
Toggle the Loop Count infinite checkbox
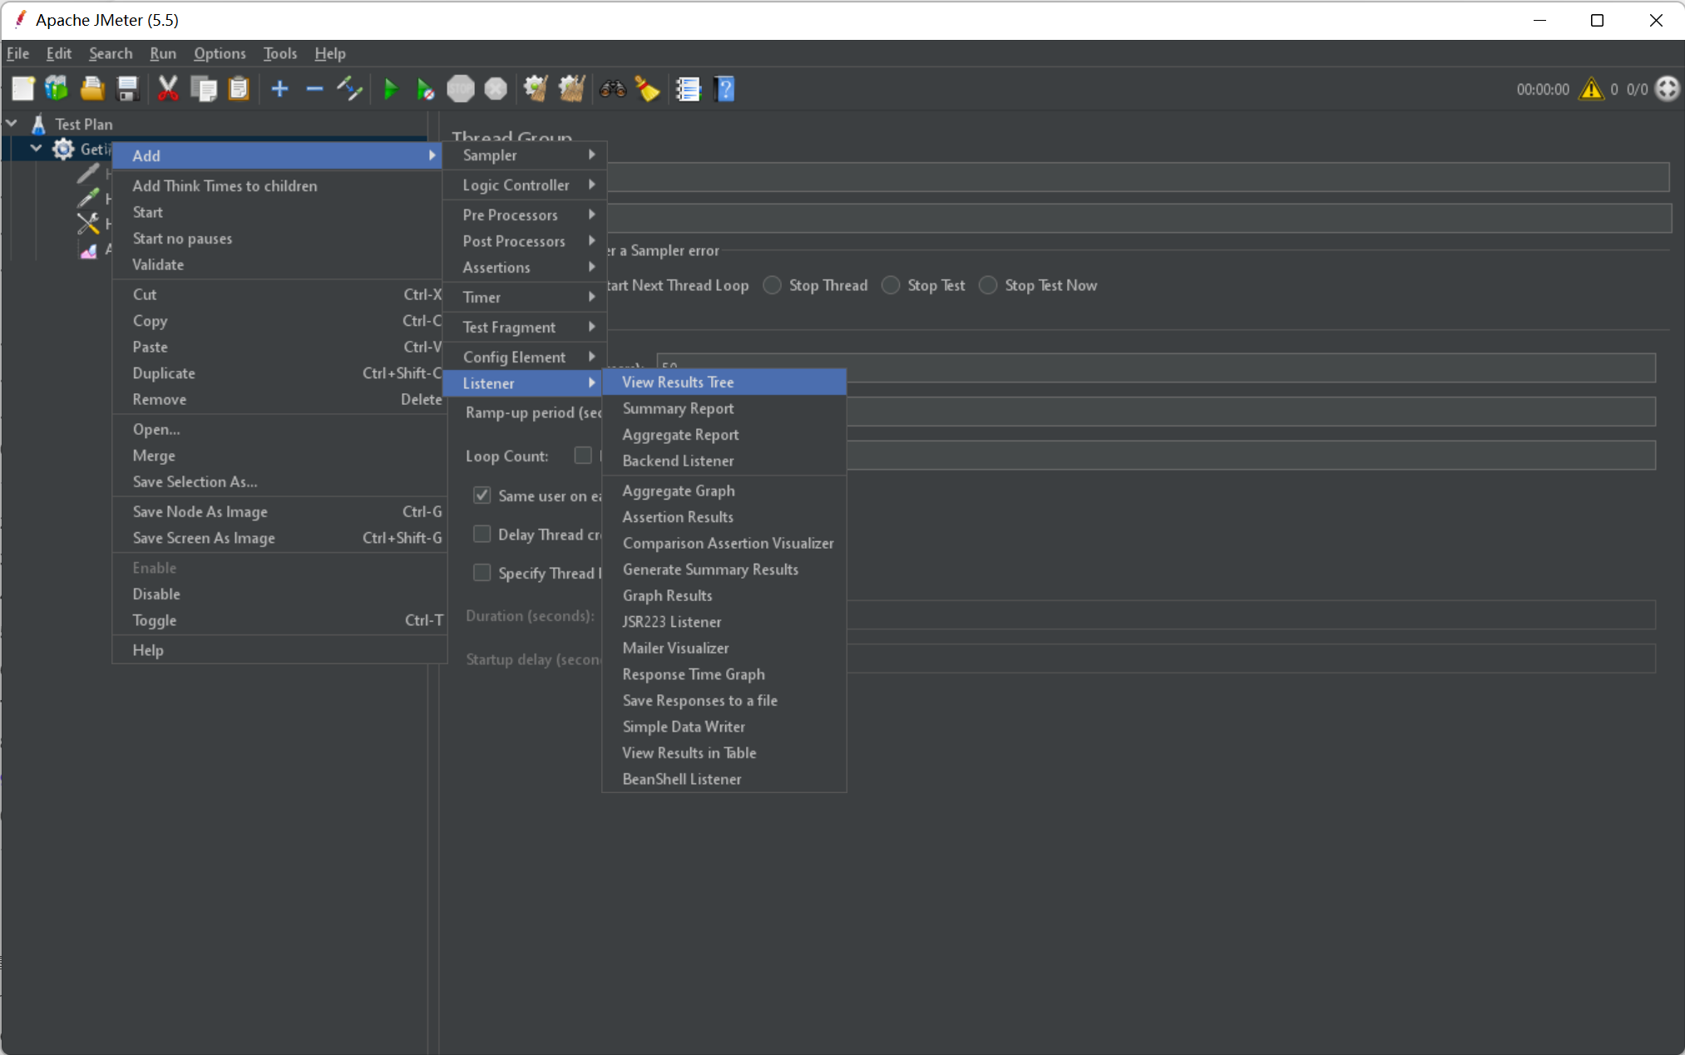click(583, 456)
